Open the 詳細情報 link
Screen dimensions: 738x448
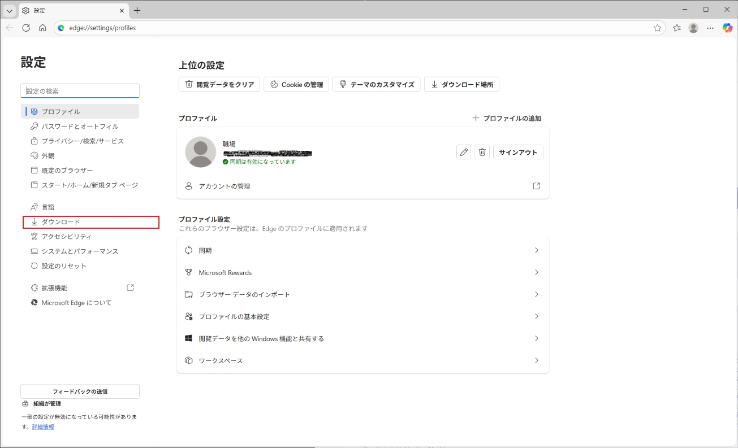tap(43, 427)
